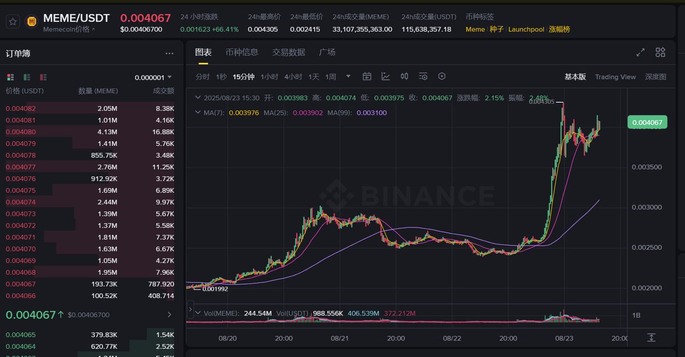Open the 广场 tab
The image size is (685, 357).
(x=327, y=52)
